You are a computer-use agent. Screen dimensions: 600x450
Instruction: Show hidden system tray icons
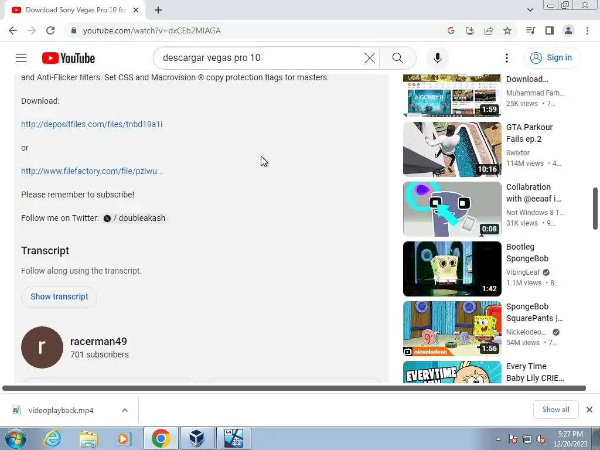(498, 439)
